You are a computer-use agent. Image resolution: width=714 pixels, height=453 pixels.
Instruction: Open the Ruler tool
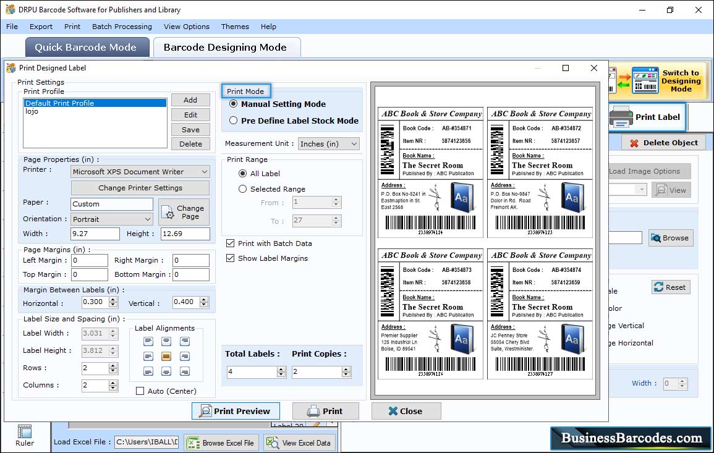(25, 436)
